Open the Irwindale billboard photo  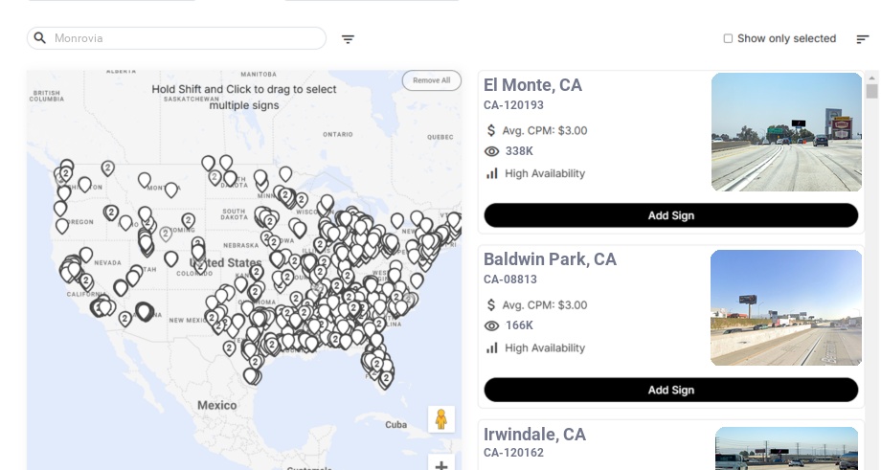pos(786,448)
